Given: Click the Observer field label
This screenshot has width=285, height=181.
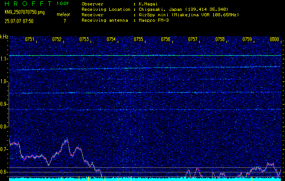Looking at the screenshot, I should click(92, 4).
